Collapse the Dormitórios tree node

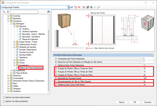(x=8, y=21)
